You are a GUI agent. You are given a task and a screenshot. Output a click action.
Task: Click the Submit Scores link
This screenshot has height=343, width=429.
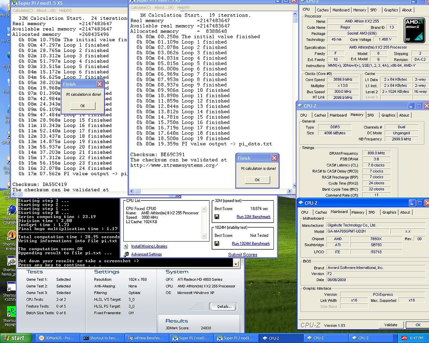coord(242,255)
